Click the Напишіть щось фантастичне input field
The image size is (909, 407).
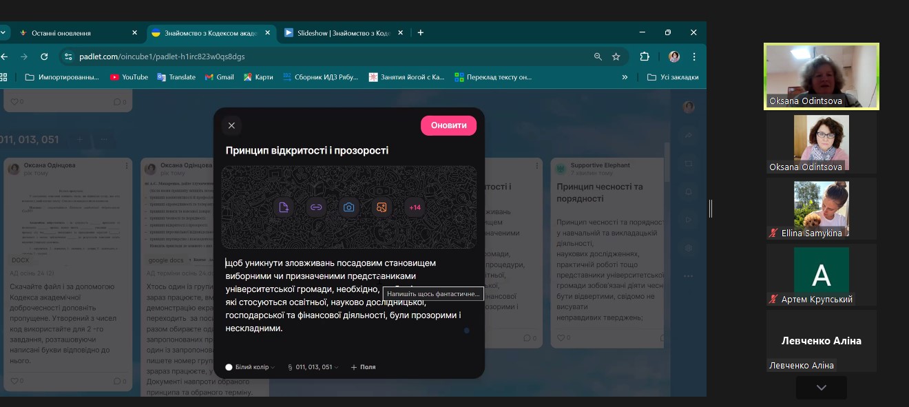[432, 293]
